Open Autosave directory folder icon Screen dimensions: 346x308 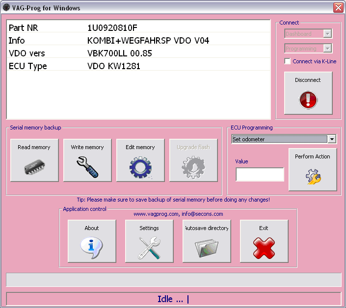[207, 248]
